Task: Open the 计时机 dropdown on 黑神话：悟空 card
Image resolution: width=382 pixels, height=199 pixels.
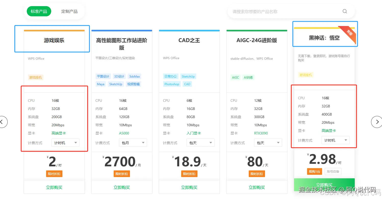Action: click(335, 140)
